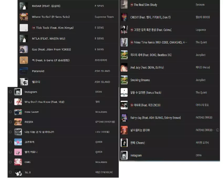Screen dimensions: 223x180
Task: Check the box for Why Don't You Know
Action: pos(10,102)
